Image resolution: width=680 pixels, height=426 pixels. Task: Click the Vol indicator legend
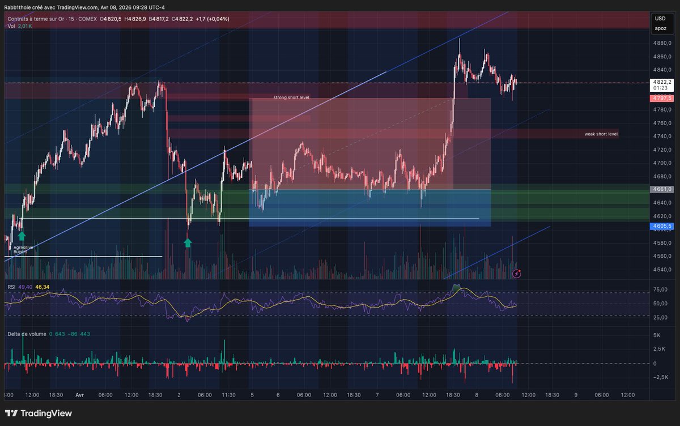coord(11,26)
